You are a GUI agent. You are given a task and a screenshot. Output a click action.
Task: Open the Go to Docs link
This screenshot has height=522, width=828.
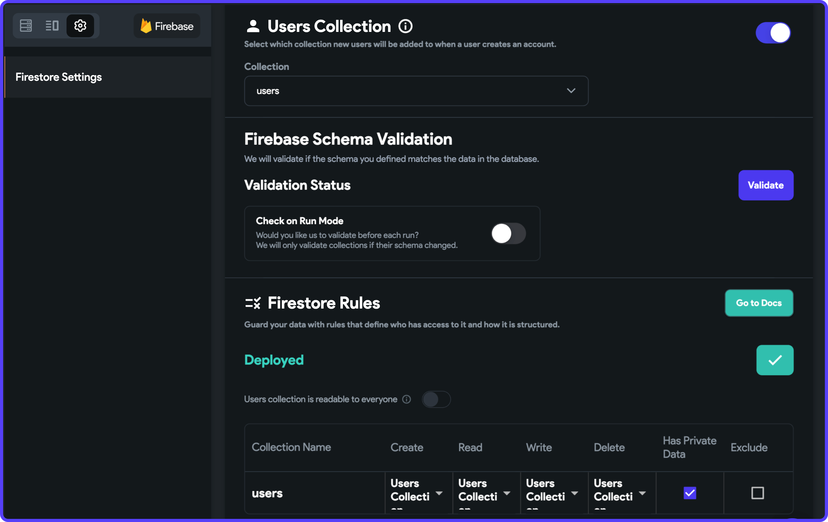pos(759,303)
